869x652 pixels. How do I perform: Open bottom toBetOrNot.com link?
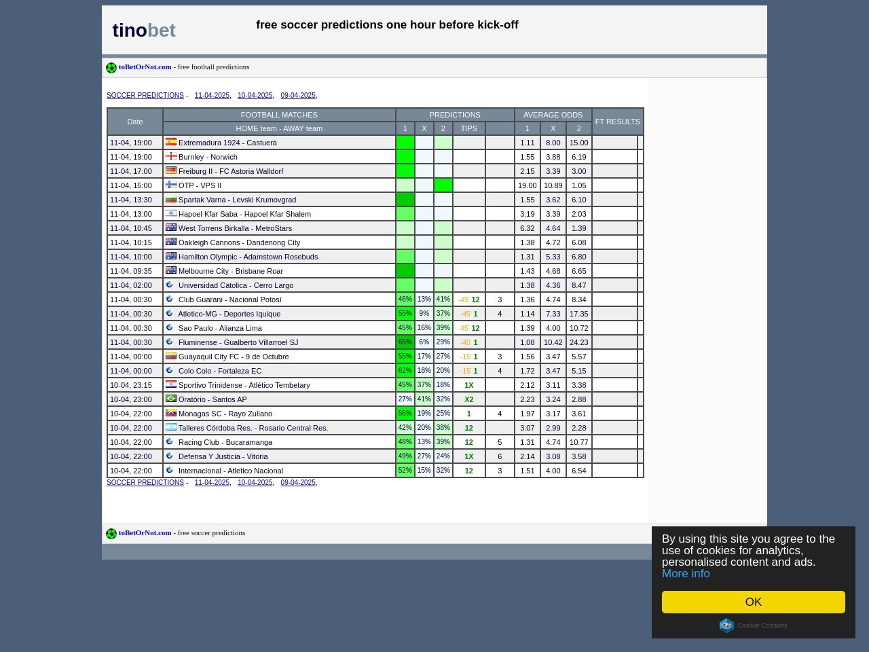[145, 533]
